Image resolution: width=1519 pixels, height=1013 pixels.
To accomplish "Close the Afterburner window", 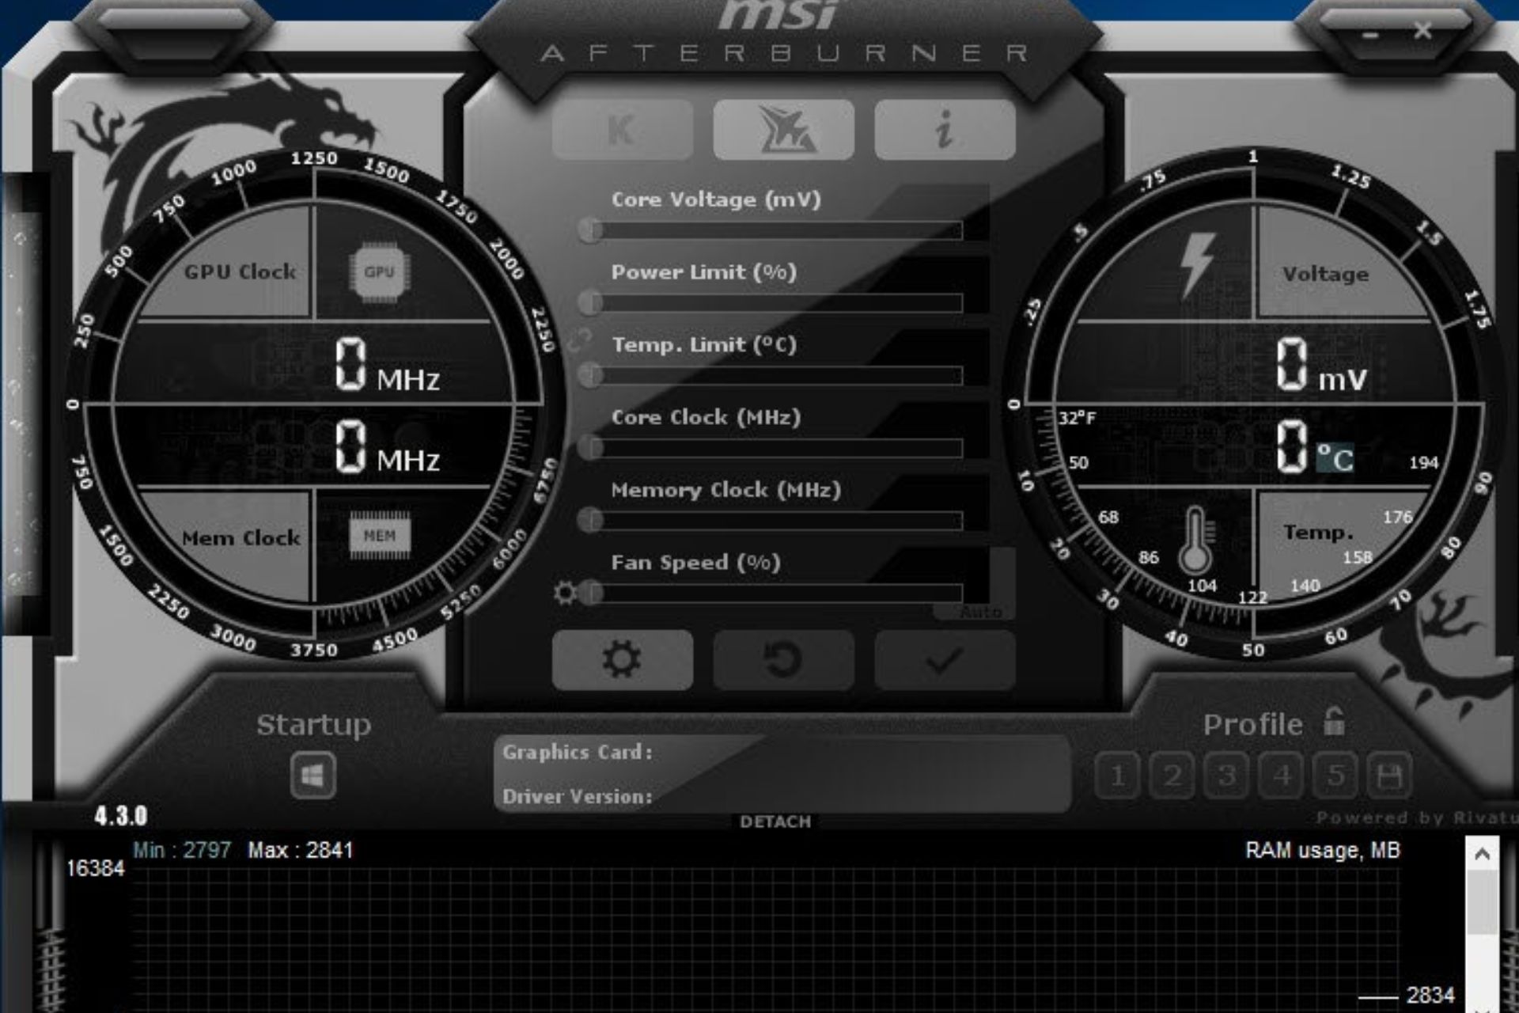I will [1422, 32].
